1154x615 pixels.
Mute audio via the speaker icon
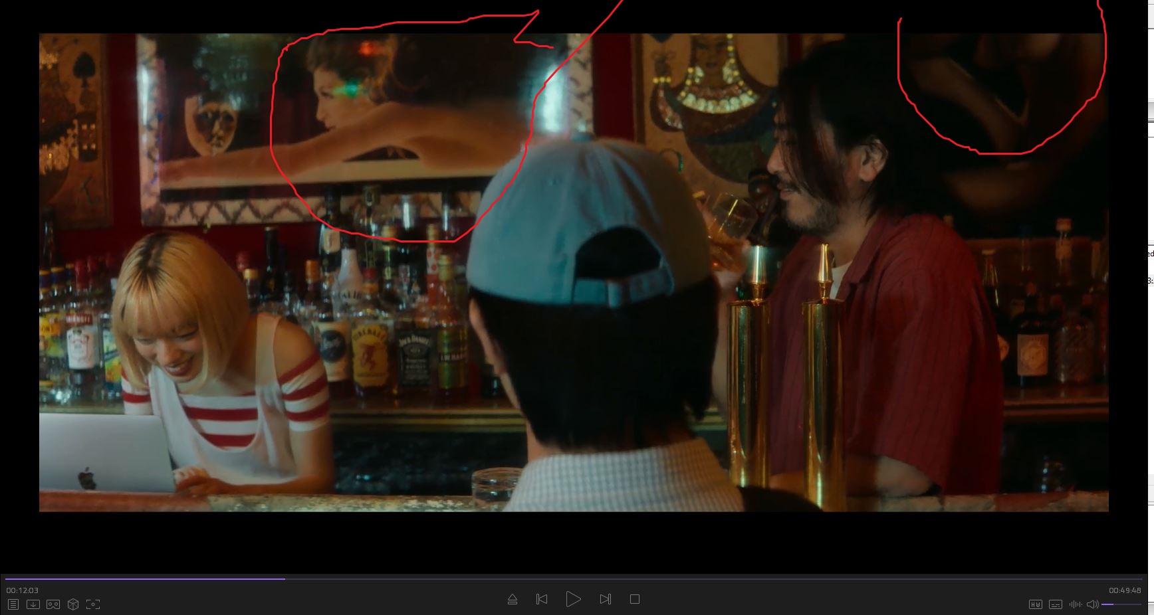point(1092,604)
